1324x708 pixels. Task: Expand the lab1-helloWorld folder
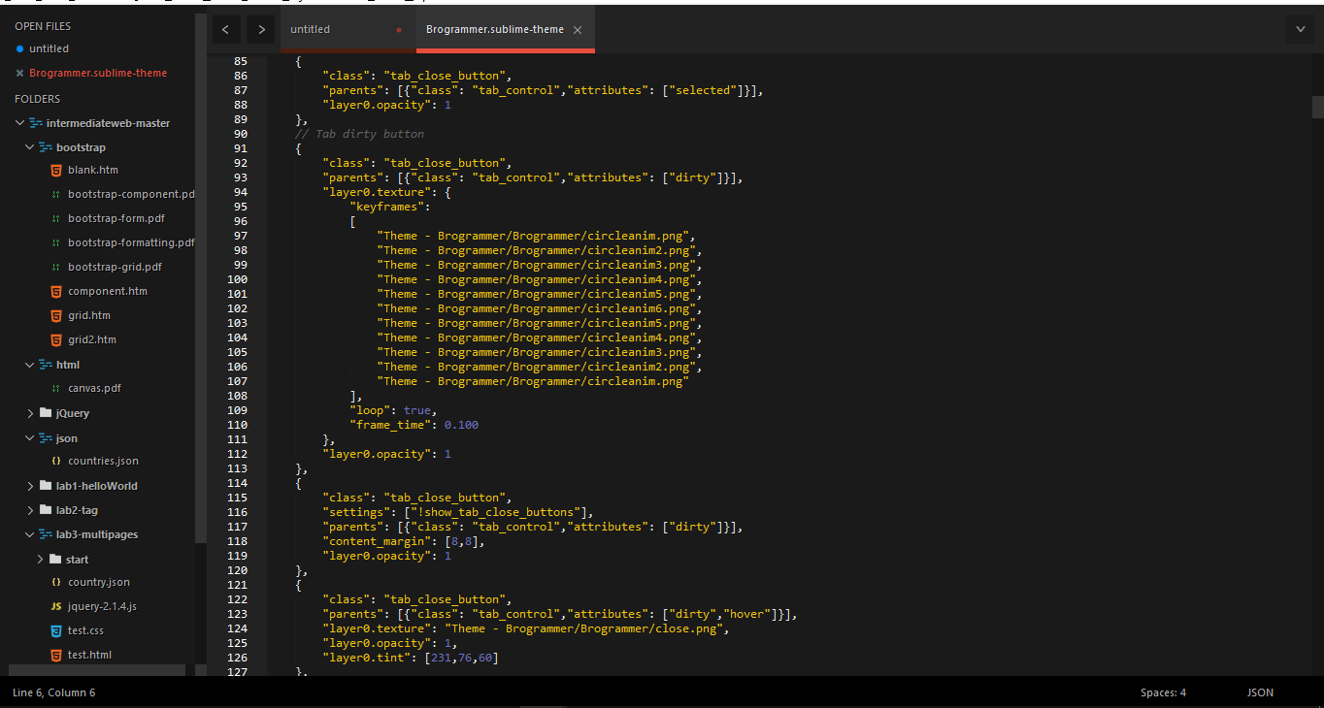click(31, 485)
